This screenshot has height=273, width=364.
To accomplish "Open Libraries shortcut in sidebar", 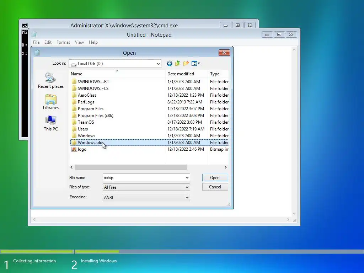I will point(50,102).
